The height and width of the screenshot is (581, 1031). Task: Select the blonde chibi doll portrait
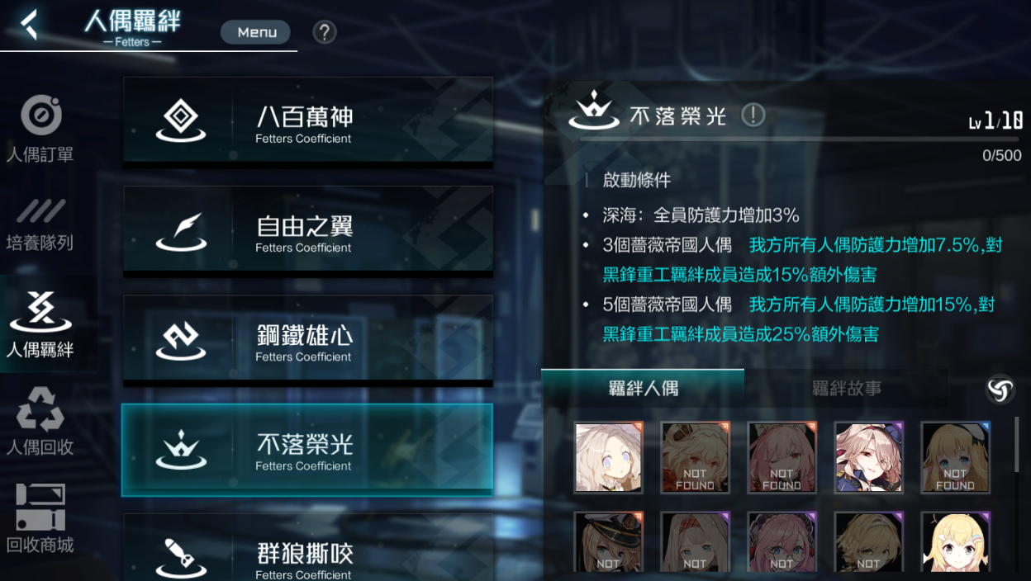click(x=956, y=541)
